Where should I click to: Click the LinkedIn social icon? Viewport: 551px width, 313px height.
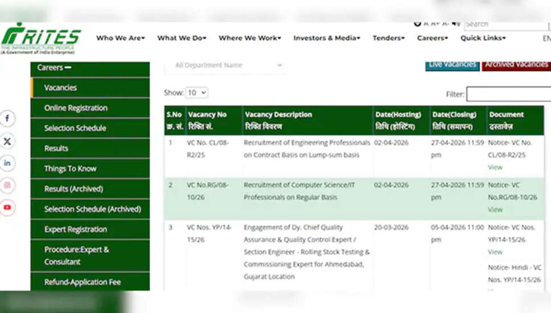[7, 163]
